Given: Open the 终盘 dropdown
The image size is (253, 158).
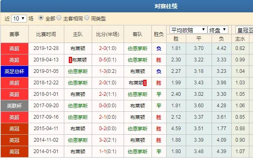Looking at the screenshot, I should tap(218, 30).
